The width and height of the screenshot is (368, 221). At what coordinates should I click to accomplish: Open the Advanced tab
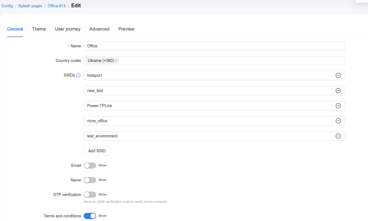tap(99, 29)
